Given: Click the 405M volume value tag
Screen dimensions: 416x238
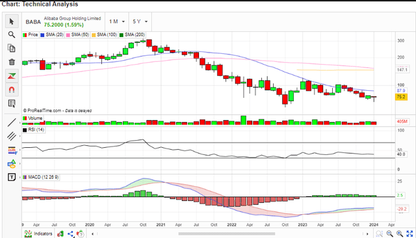Looking at the screenshot, I should 402,121.
